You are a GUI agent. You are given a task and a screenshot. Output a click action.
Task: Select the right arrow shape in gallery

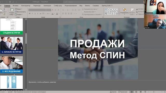pyautogui.click(x=113, y=11)
